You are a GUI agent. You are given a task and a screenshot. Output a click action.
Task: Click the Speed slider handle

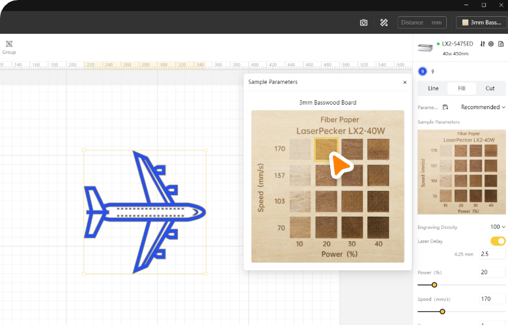[x=442, y=311]
